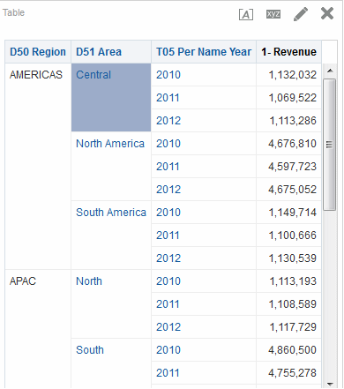The height and width of the screenshot is (389, 344).
Task: Select revenue value 4,675,052
Action: [292, 190]
